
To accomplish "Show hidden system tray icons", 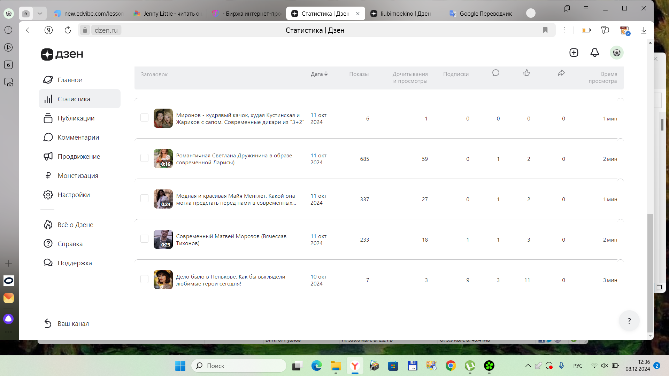I will pyautogui.click(x=528, y=366).
